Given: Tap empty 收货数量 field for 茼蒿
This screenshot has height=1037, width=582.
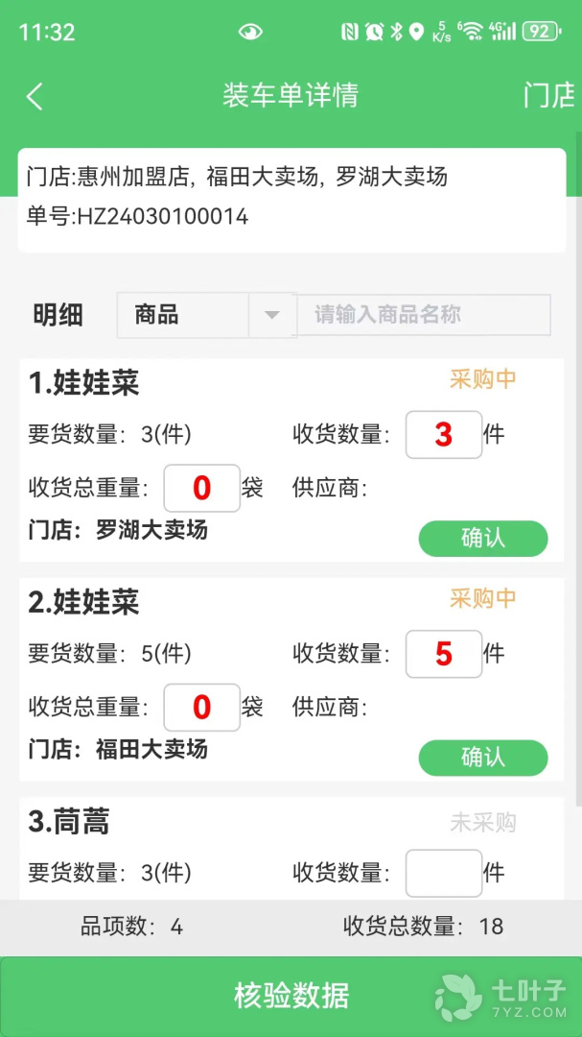Looking at the screenshot, I should (x=444, y=873).
